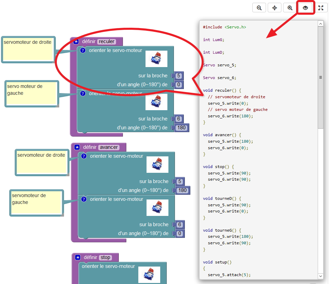329x284 pixels.
Task: Click the code panel vertical scrollbar thumb
Action: pos(320,77)
